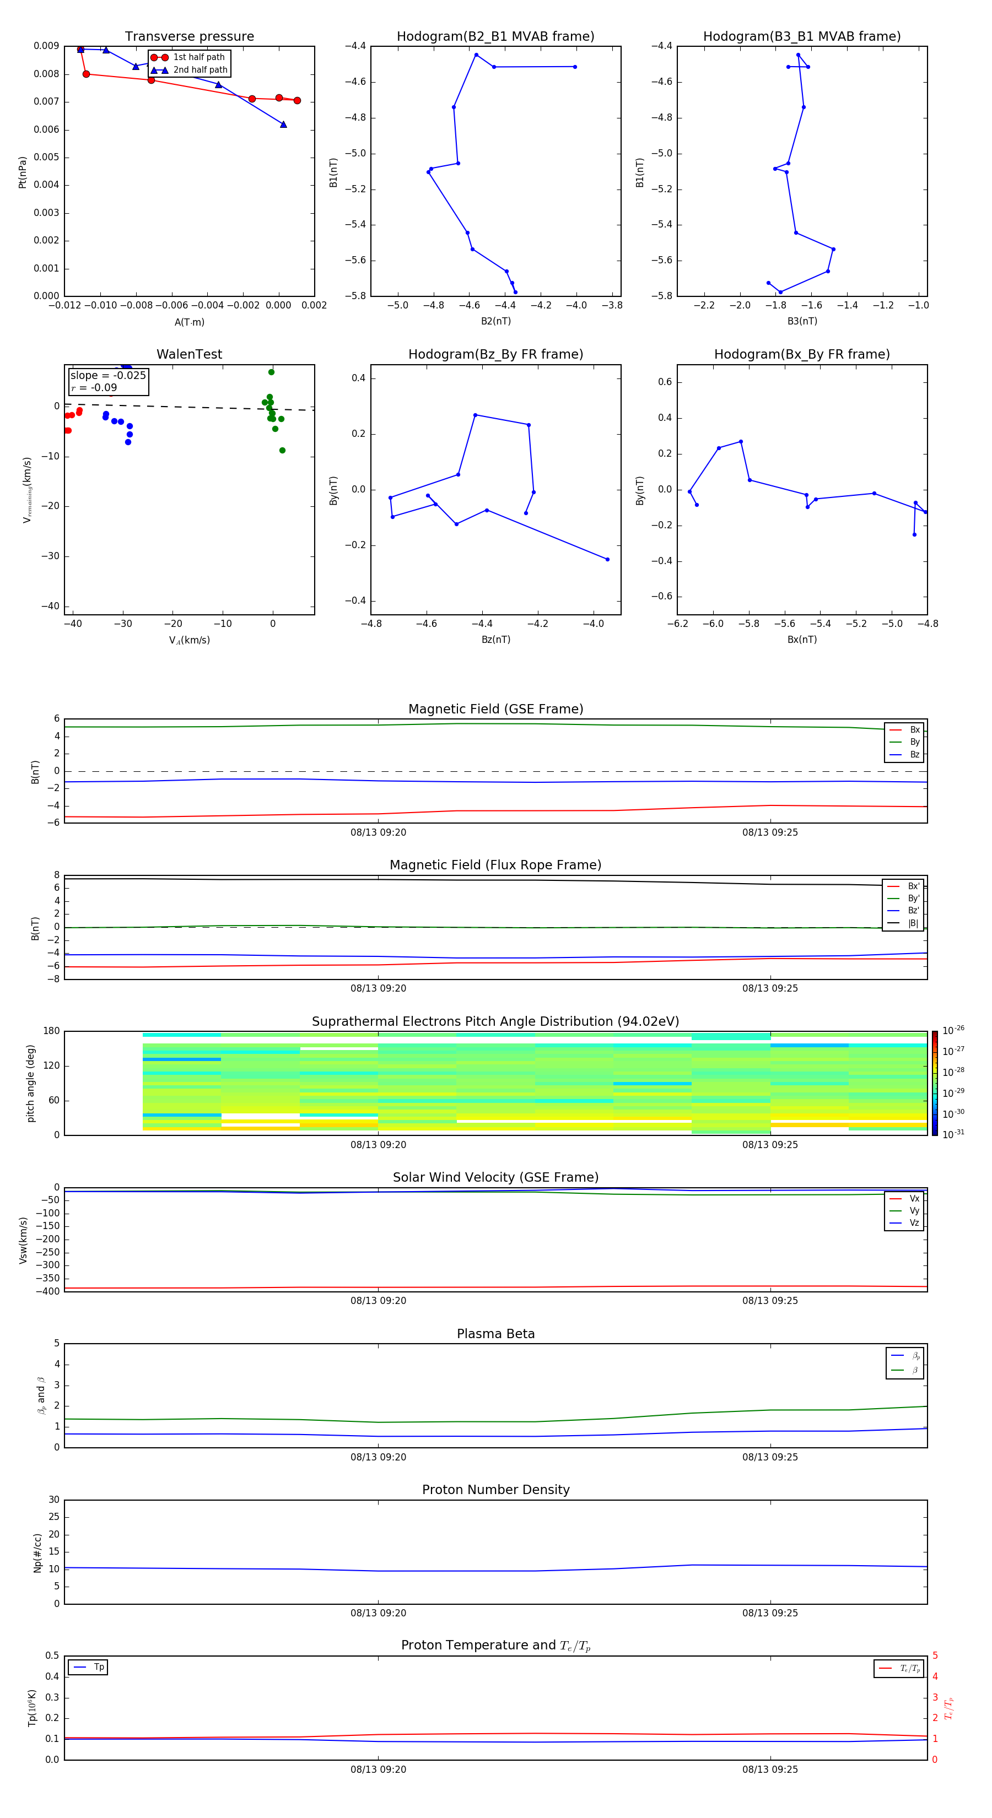The height and width of the screenshot is (1818, 992).
Task: Click the "Bx(nT)" x-axis label
Action: pos(802,640)
